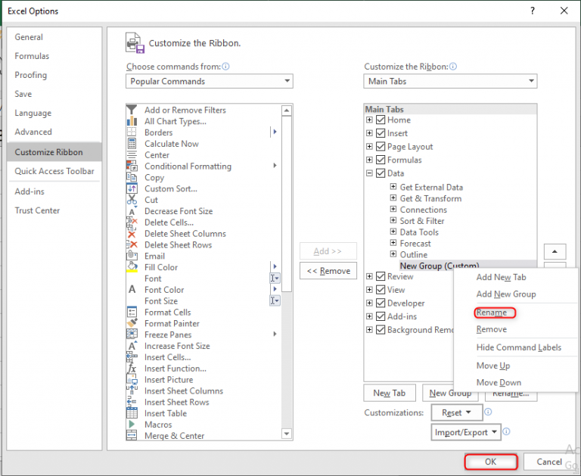Viewport: 581px width, 476px height.
Task: Choose Hide Command Labels menu entry
Action: pyautogui.click(x=519, y=347)
